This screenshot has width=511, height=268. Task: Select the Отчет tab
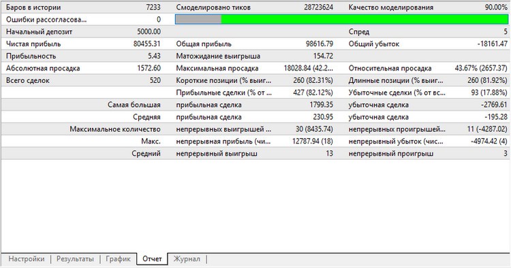point(152,259)
